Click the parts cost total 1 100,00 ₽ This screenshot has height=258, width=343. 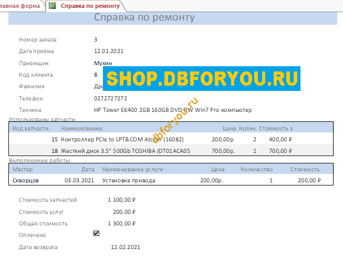tap(122, 200)
